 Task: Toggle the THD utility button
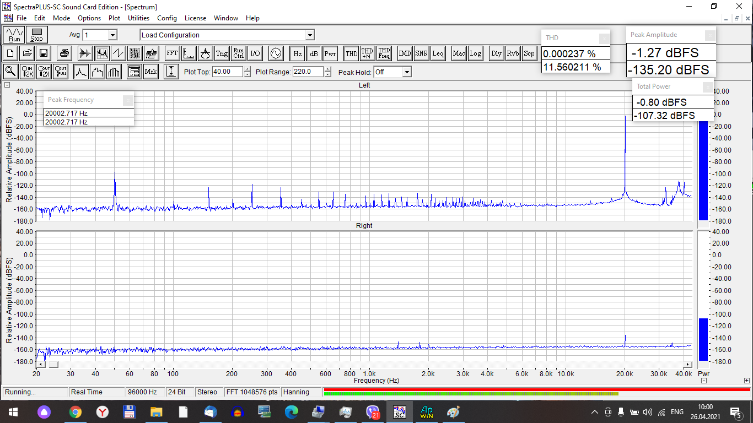click(x=351, y=53)
